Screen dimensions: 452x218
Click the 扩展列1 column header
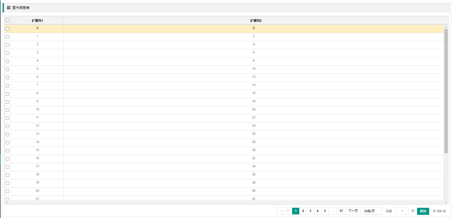pyautogui.click(x=37, y=20)
